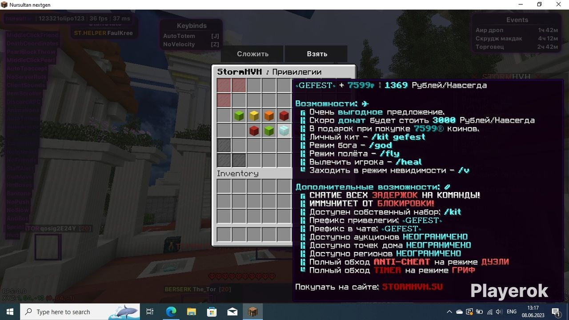Open the taskbar clock and date
569x320 pixels.
tap(533, 312)
